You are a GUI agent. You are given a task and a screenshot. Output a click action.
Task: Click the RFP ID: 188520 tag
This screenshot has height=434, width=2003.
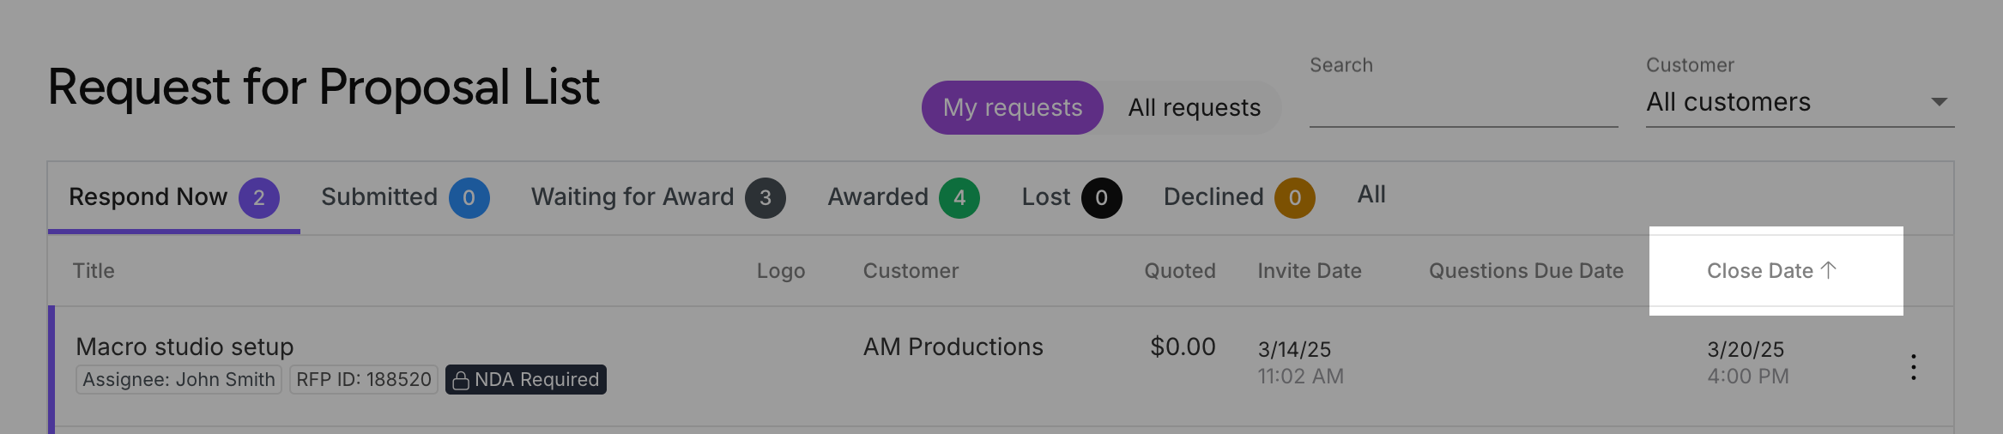(364, 380)
